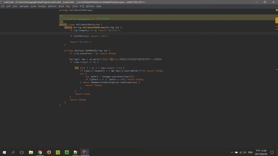Open the Tools menu
This screenshot has height=156, width=278.
[x=75, y=6]
